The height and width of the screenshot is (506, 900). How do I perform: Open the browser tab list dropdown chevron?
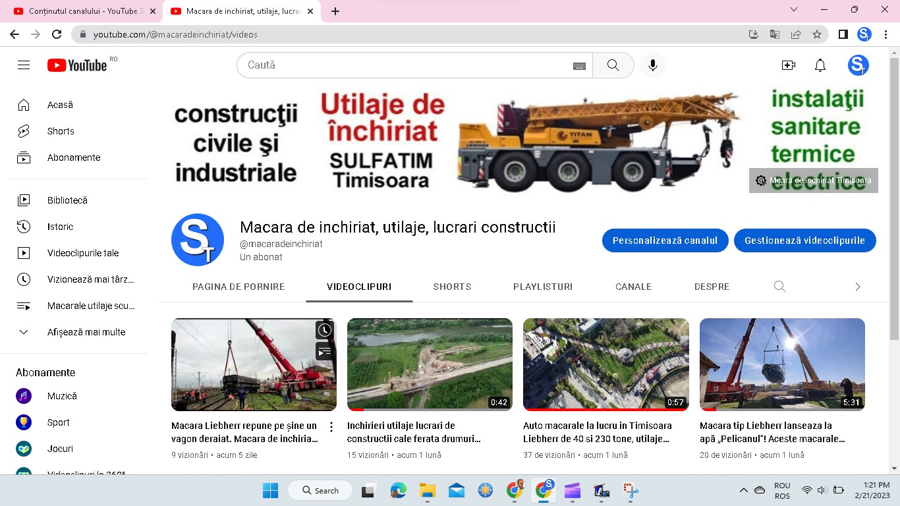[x=794, y=10]
